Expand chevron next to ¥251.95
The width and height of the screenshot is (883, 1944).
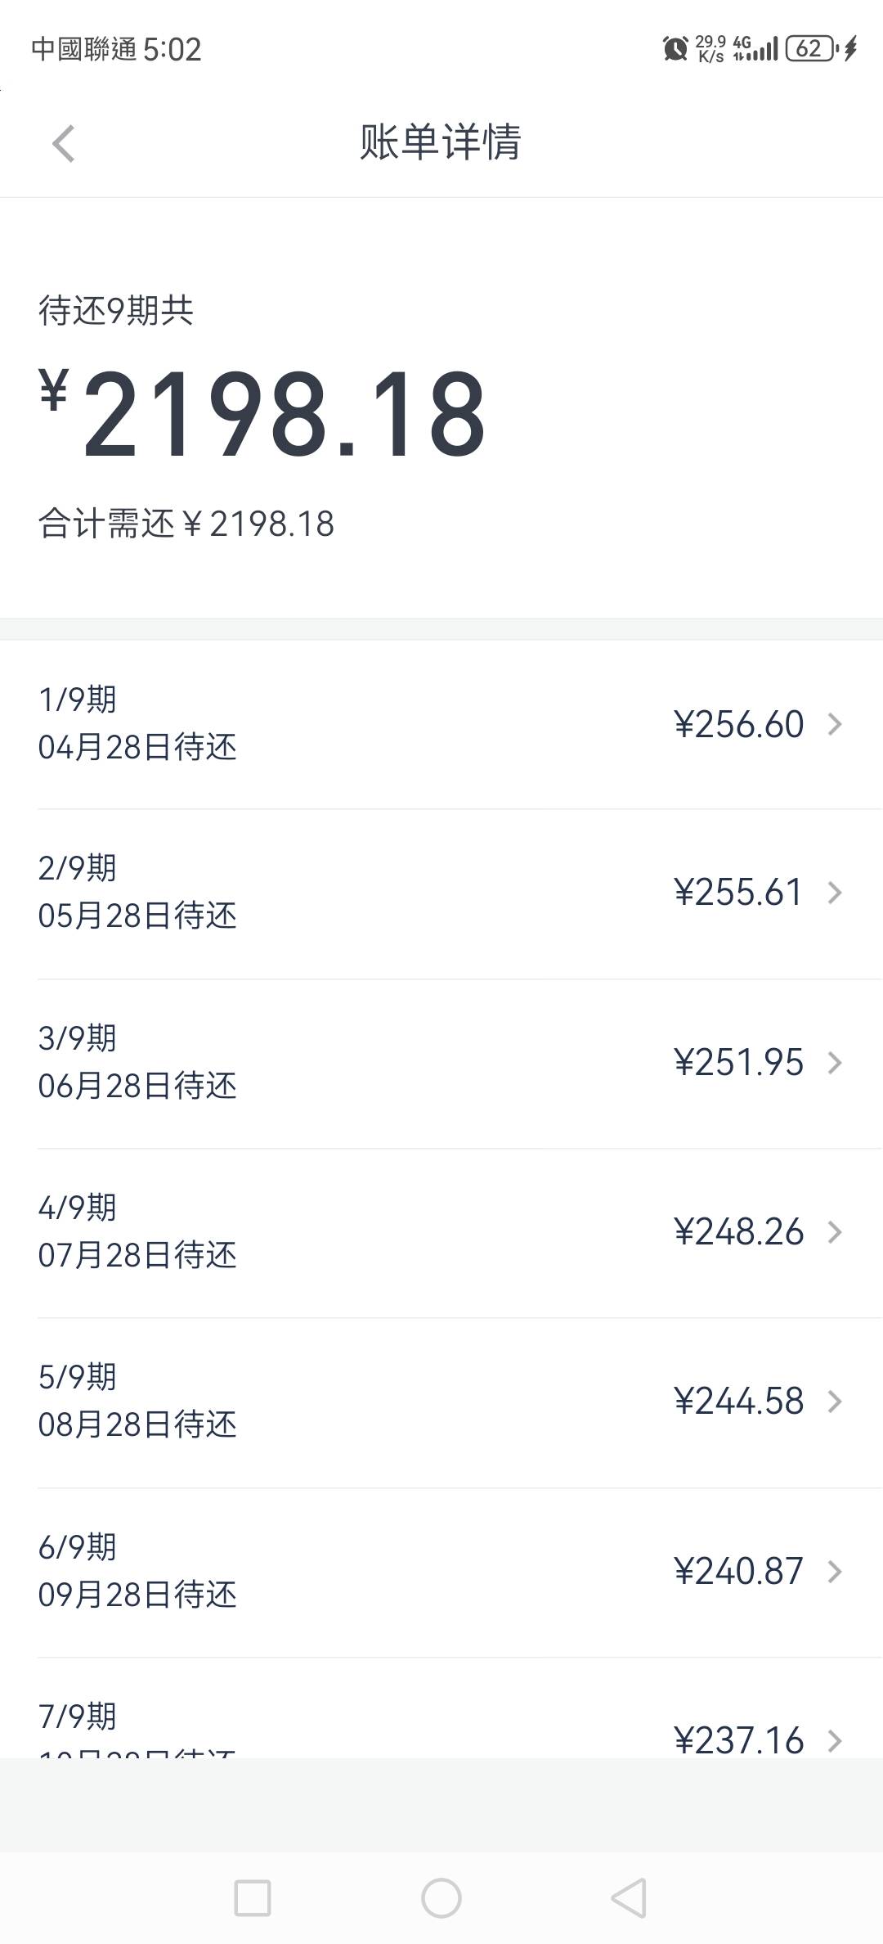(834, 1063)
